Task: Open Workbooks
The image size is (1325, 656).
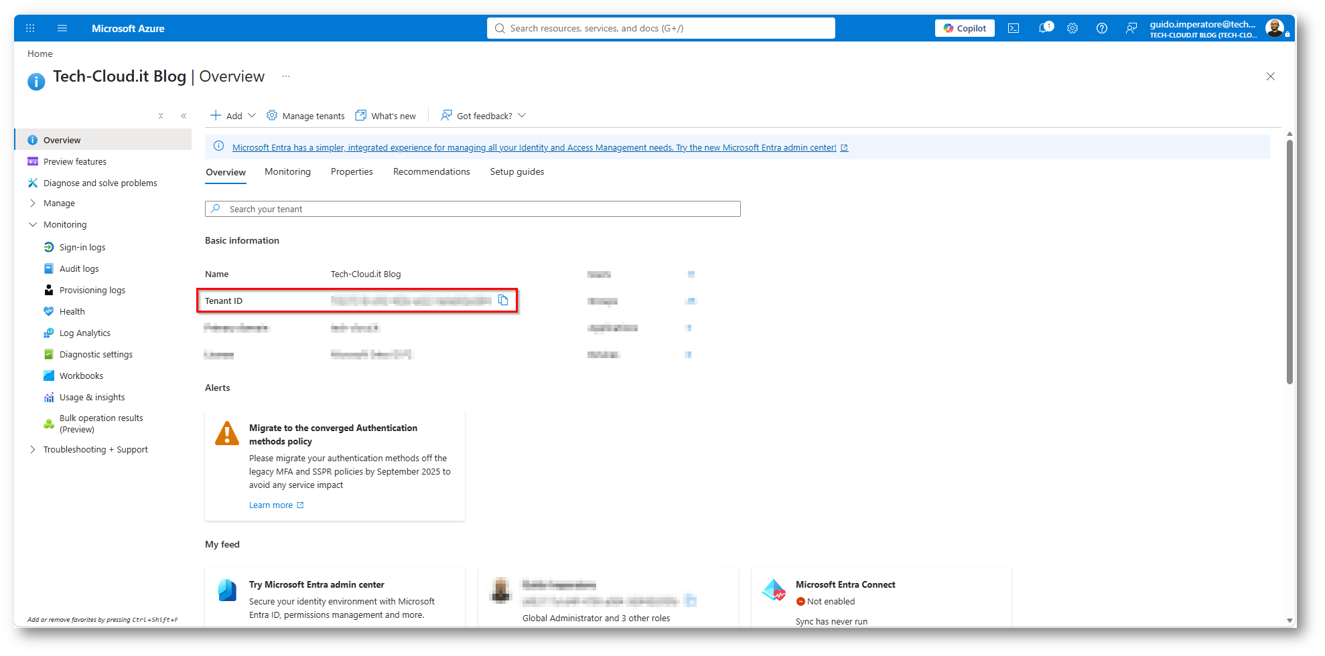Action: point(81,376)
